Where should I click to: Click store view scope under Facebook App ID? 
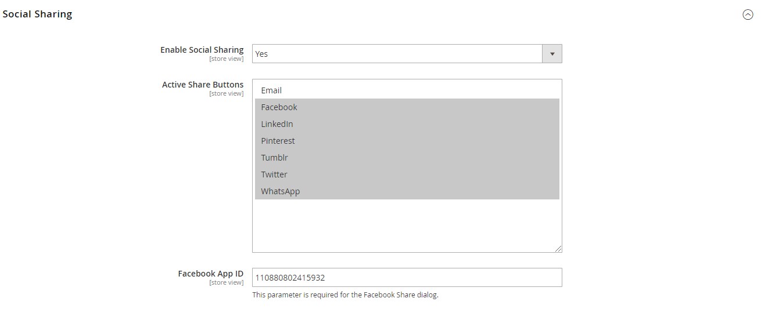coord(227,283)
